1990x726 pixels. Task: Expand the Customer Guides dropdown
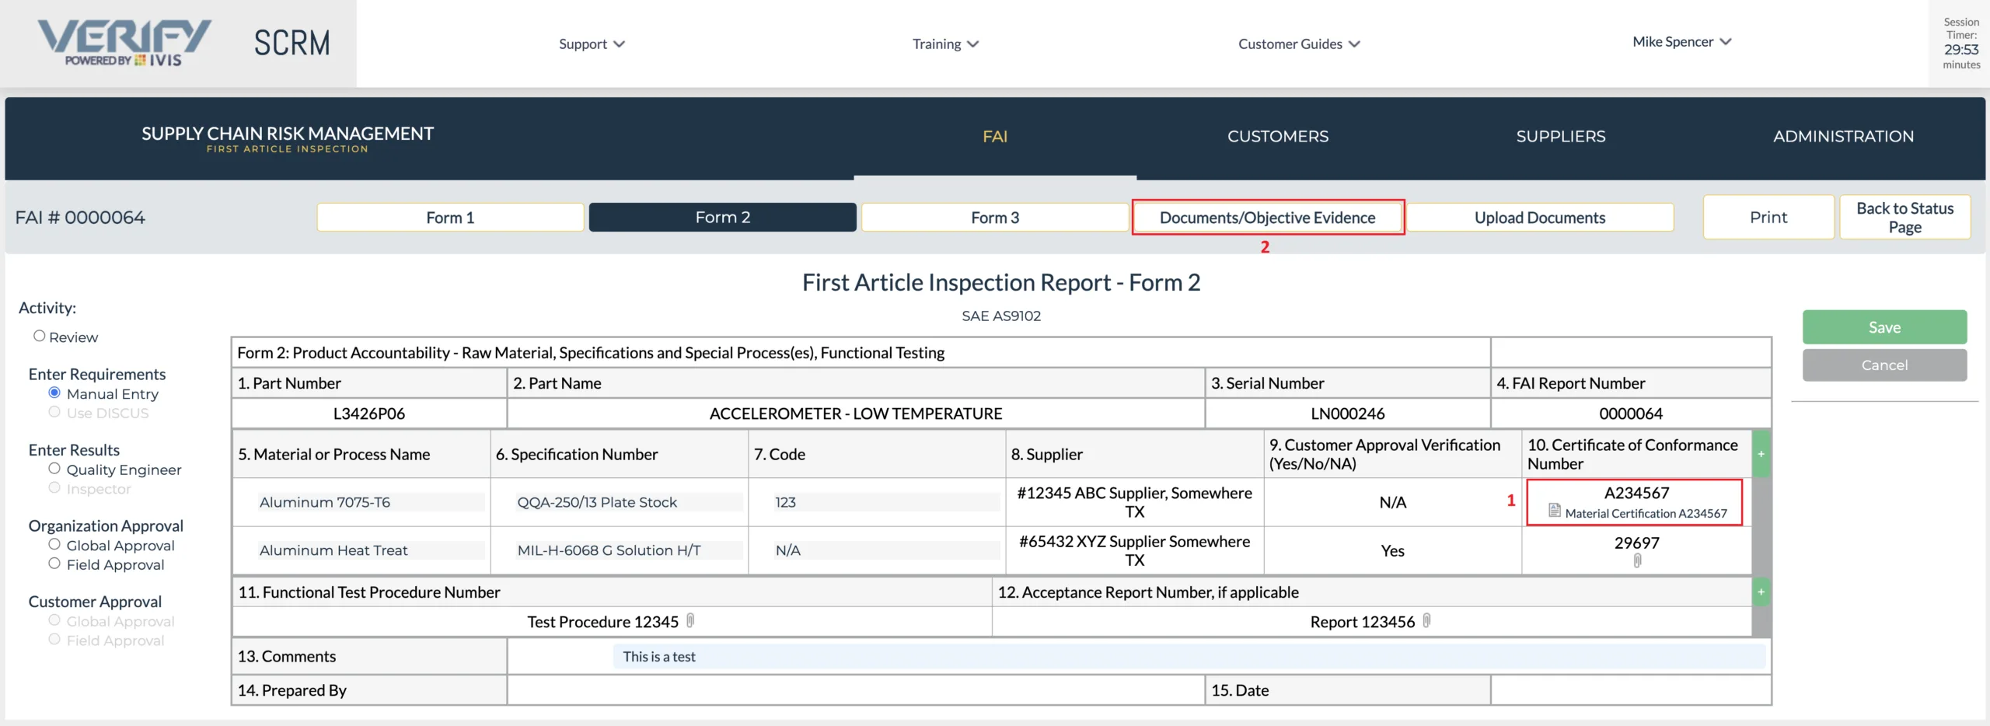[x=1299, y=44]
